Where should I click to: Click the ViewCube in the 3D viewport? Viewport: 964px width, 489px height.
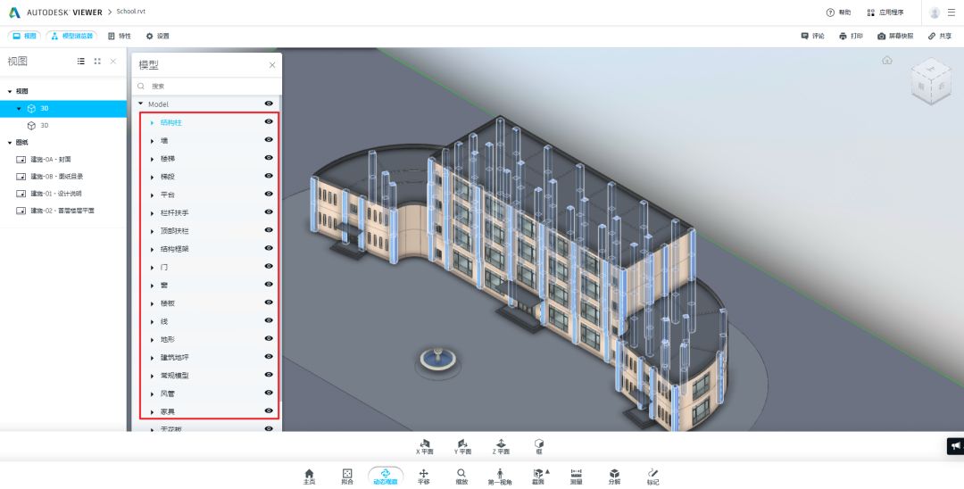coord(931,81)
